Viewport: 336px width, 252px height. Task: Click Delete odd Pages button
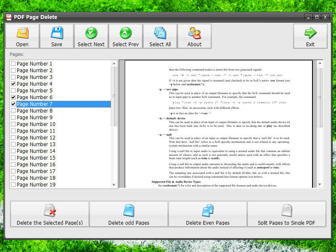(x=129, y=214)
